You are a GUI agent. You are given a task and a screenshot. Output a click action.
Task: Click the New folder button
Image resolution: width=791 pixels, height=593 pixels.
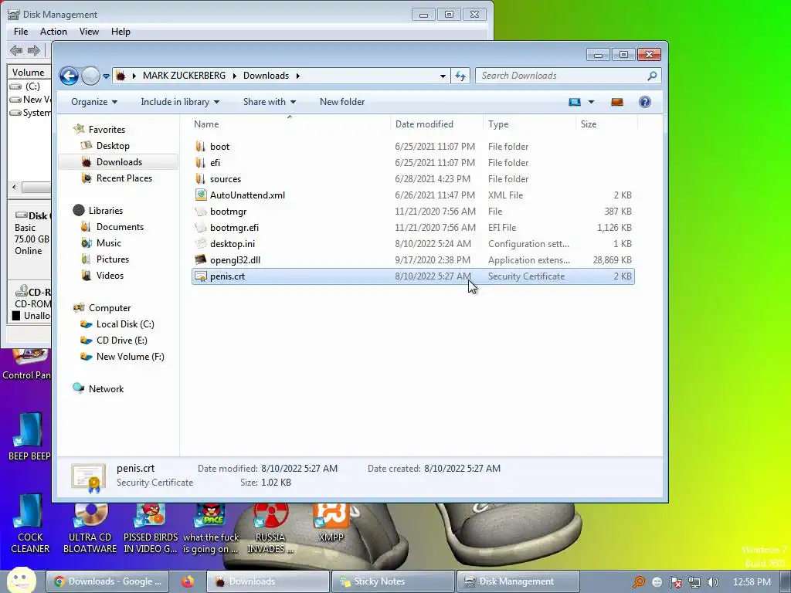[342, 102]
